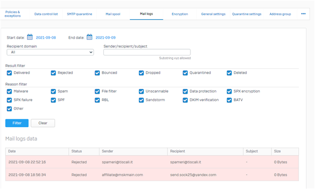
Task: Toggle the Quarantined result filter
Action: pyautogui.click(x=185, y=73)
